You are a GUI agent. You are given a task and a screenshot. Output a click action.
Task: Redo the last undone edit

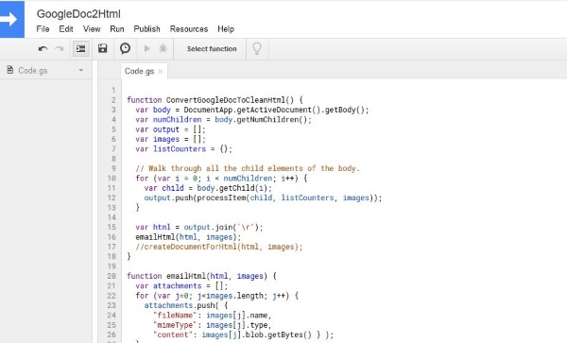(60, 49)
